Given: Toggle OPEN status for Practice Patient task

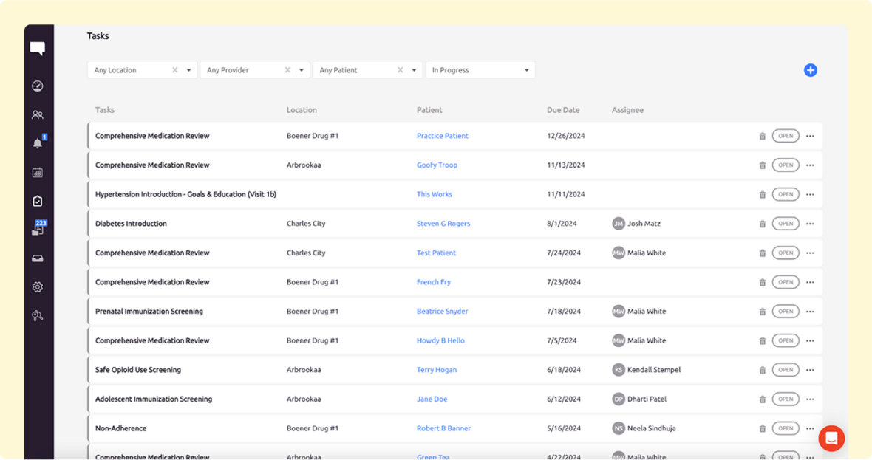Looking at the screenshot, I should pos(786,136).
